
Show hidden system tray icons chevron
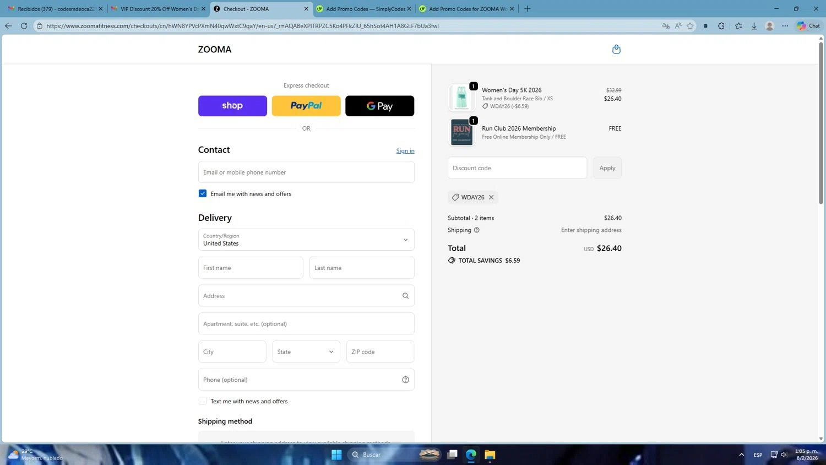(741, 455)
